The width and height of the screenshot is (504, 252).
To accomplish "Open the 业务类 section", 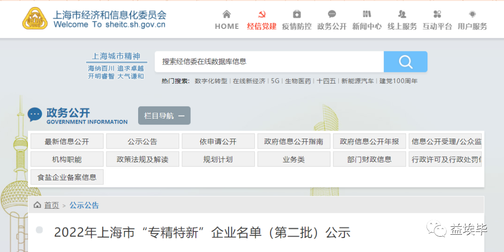I will tap(294, 159).
